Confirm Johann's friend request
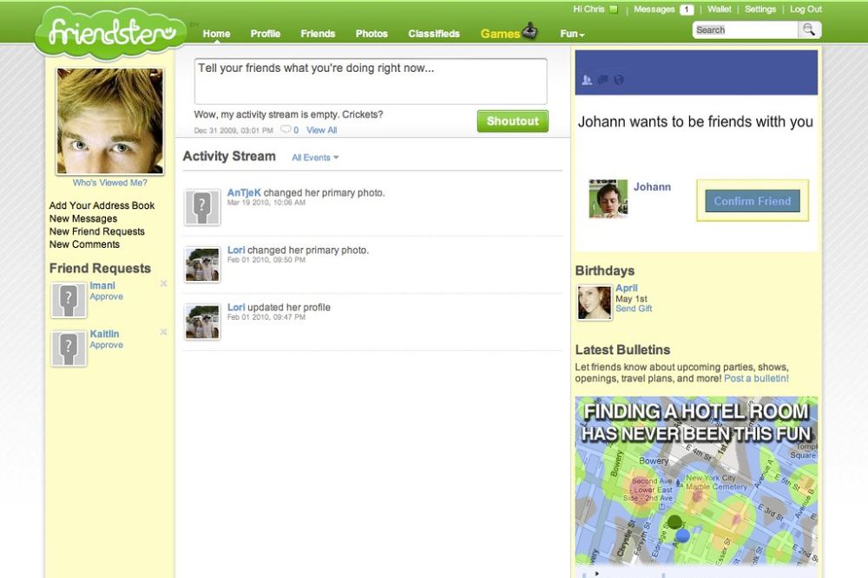Viewport: 868px width, 578px height. coord(752,201)
